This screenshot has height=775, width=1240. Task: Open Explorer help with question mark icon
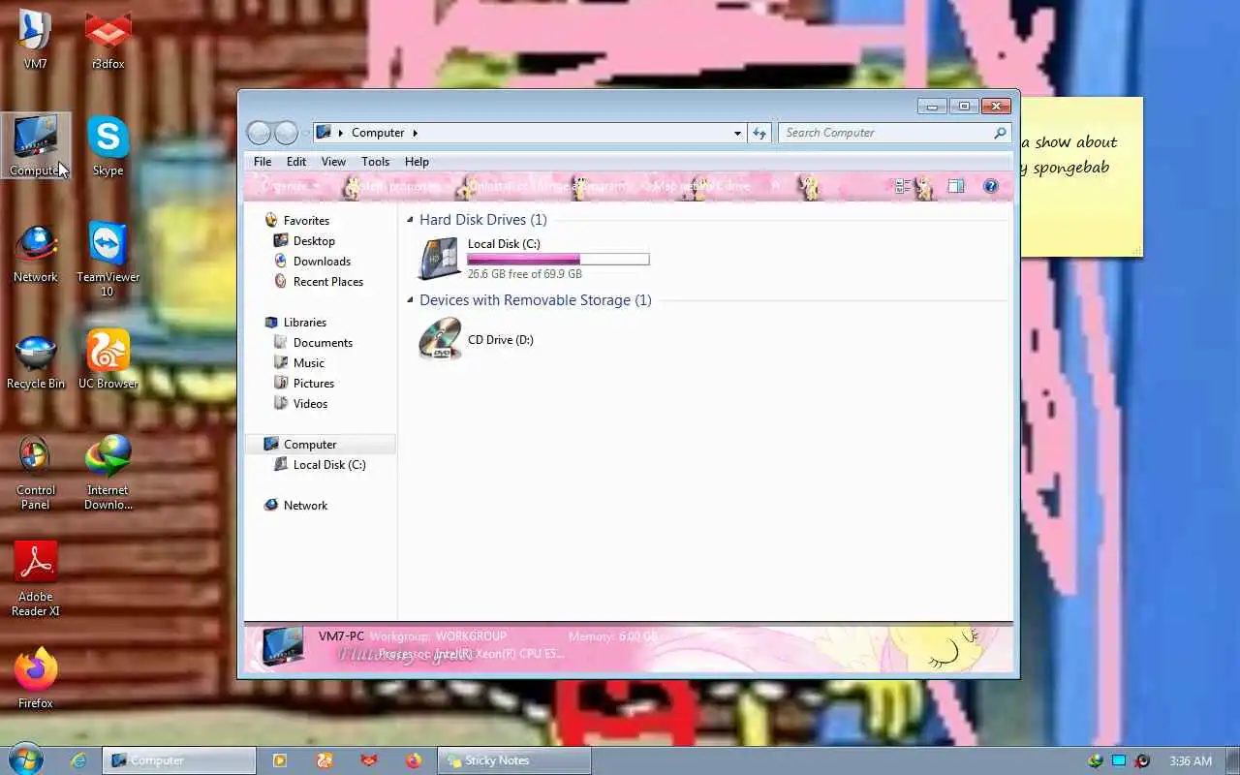(x=990, y=186)
